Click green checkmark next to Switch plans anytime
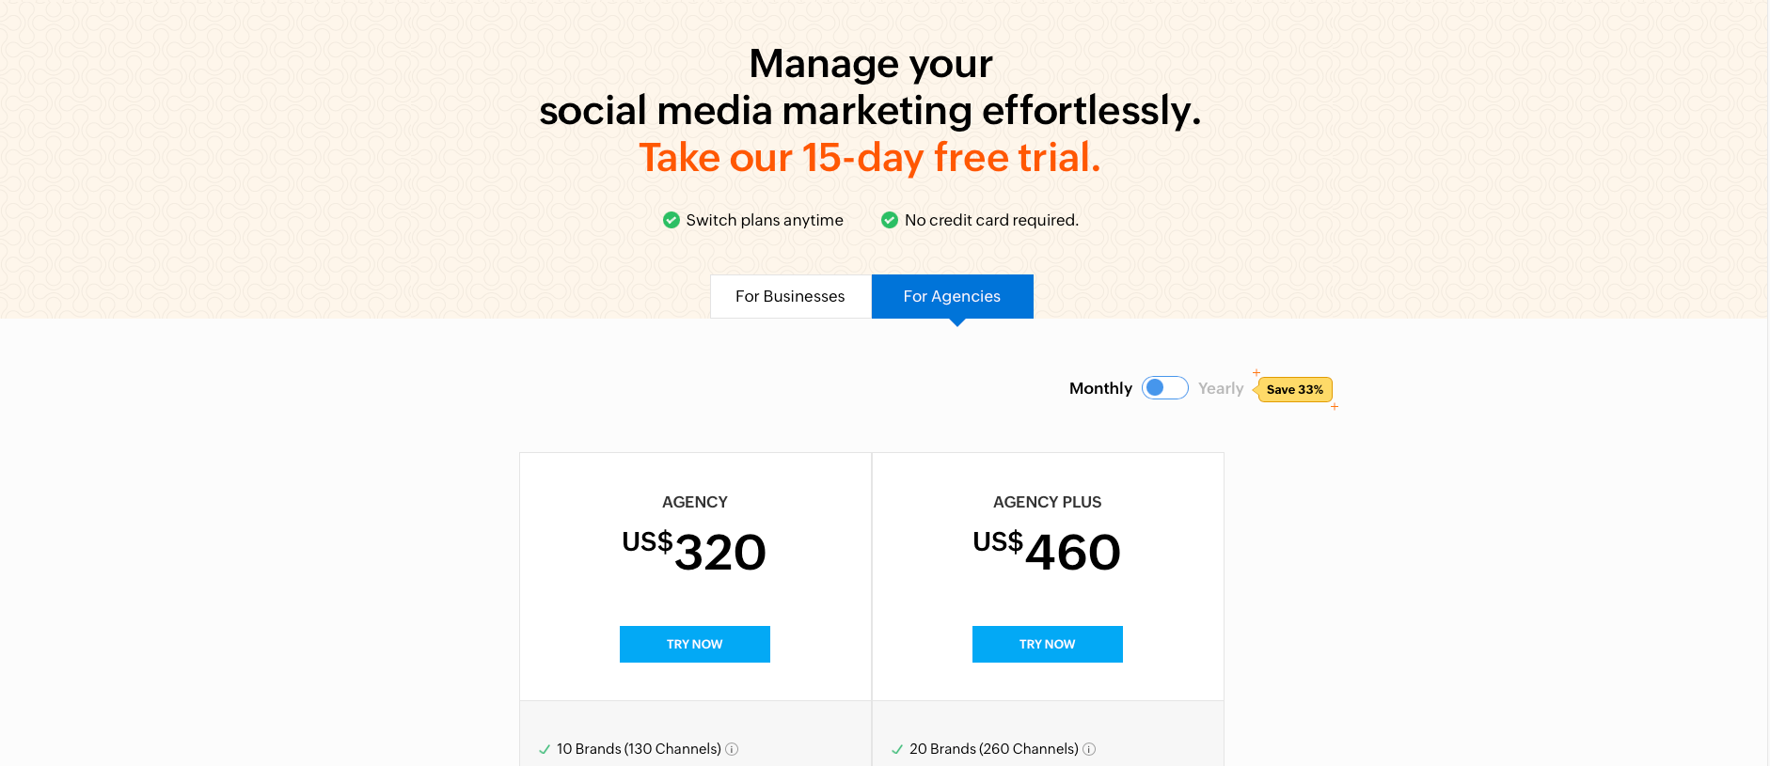 [672, 220]
